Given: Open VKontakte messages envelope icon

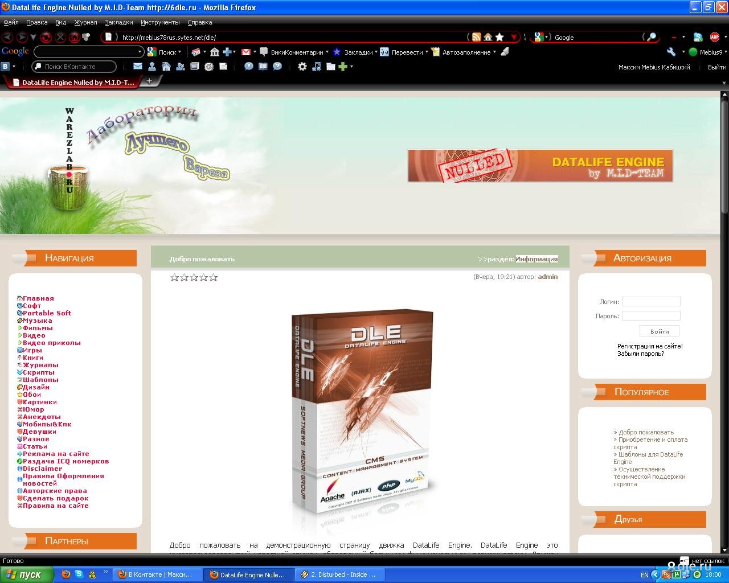Looking at the screenshot, I should pos(137,67).
